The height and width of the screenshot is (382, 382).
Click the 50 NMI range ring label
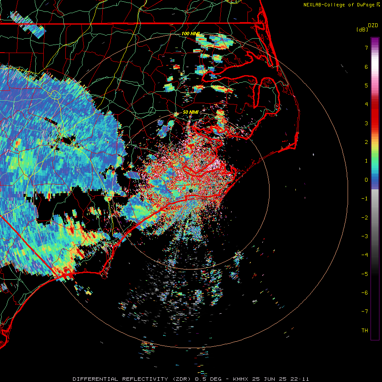pyautogui.click(x=191, y=112)
